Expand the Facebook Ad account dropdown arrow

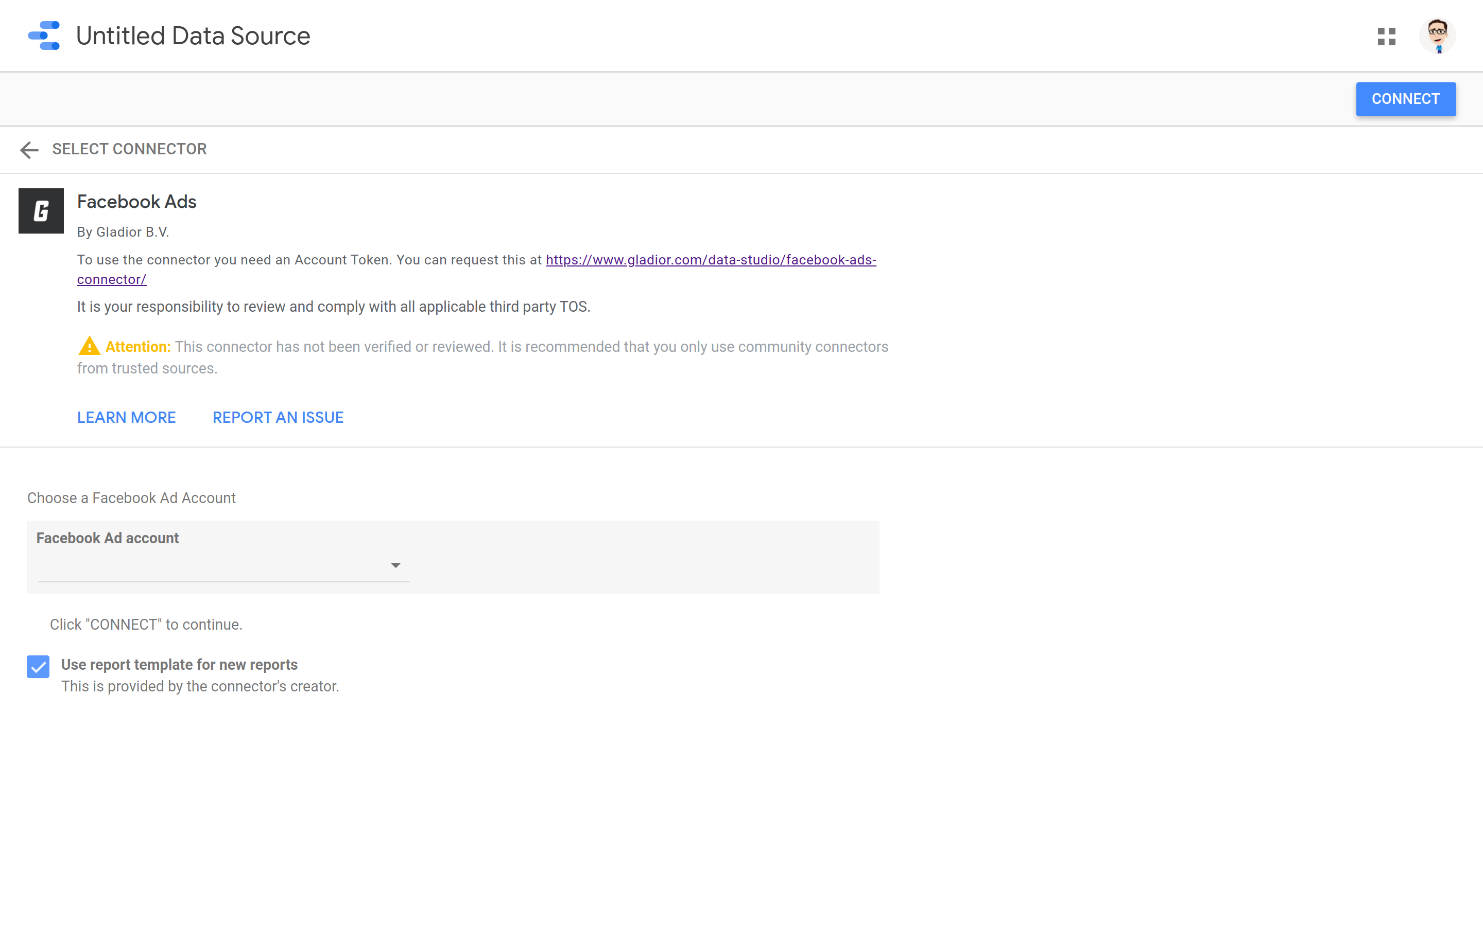[x=396, y=565]
